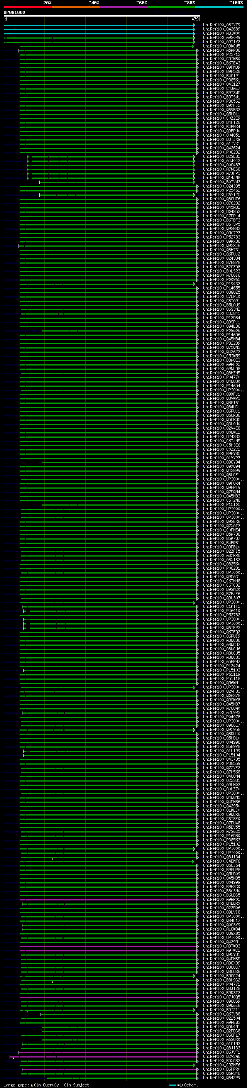Select label UniRef100_C6T2N8

point(222,501)
